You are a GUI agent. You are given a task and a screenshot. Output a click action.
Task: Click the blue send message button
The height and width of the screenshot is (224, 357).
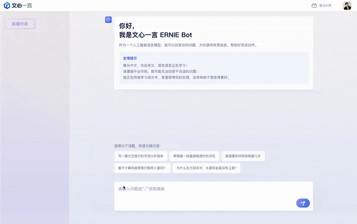click(303, 203)
